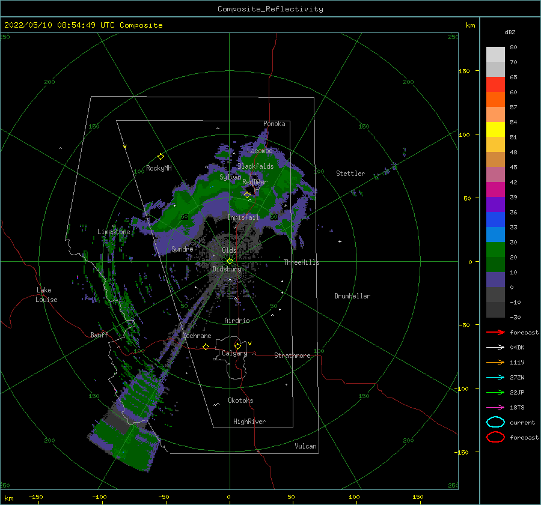Click the Banff town label
The width and height of the screenshot is (541, 505).
click(99, 334)
